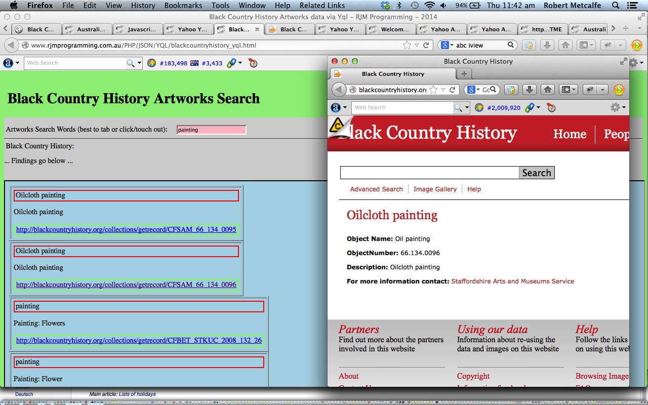Screen dimensions: 648x405
Task: Open the Bookmarks menu
Action: pos(183,6)
